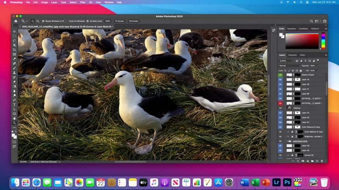Filter layers by type layers icon
This screenshot has width=339, height=190.
click(305, 61)
